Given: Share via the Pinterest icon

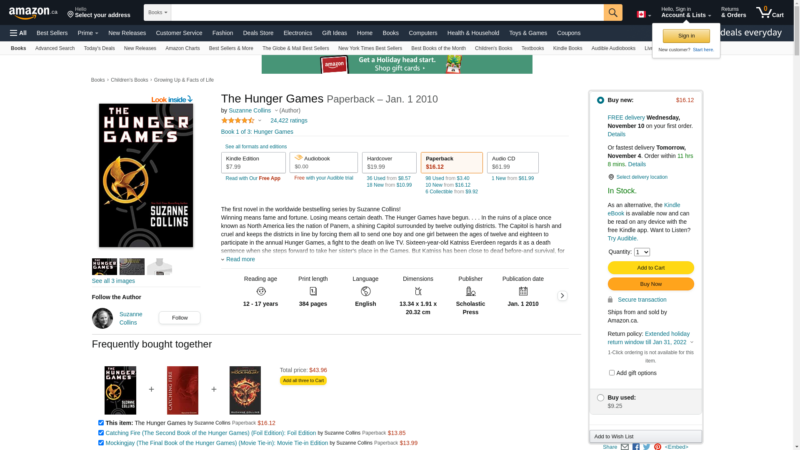Looking at the screenshot, I should pyautogui.click(x=657, y=447).
